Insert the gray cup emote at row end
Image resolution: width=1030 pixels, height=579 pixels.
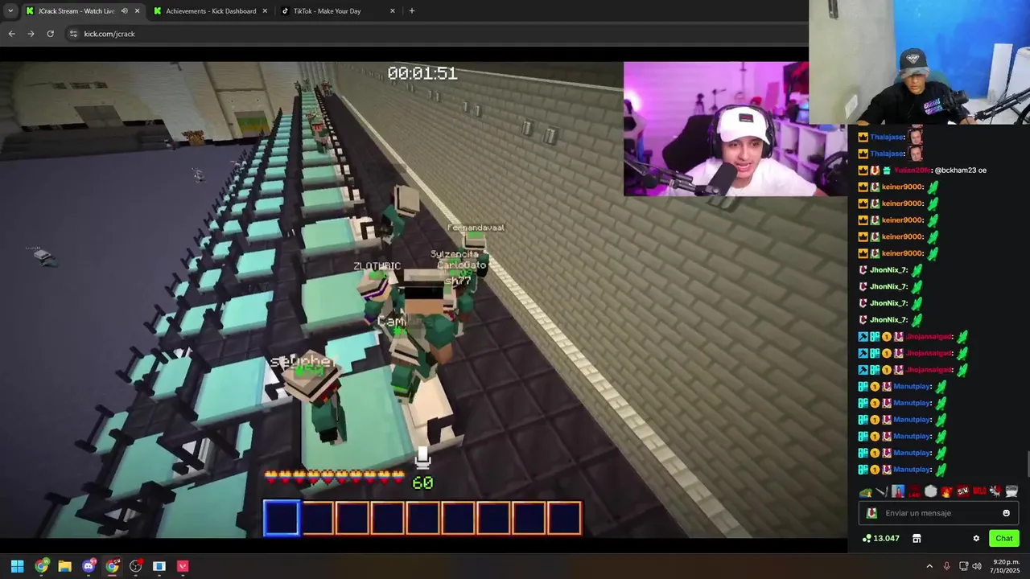pyautogui.click(x=1011, y=491)
